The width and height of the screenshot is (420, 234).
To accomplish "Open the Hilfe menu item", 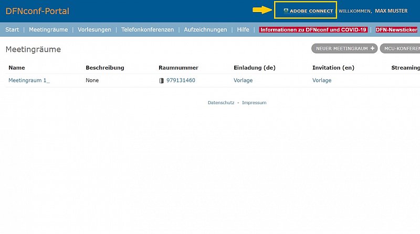I will [x=243, y=30].
